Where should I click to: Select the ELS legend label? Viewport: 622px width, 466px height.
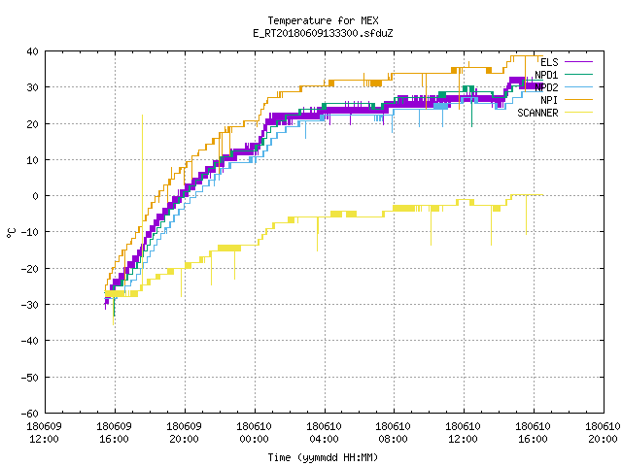coord(549,62)
